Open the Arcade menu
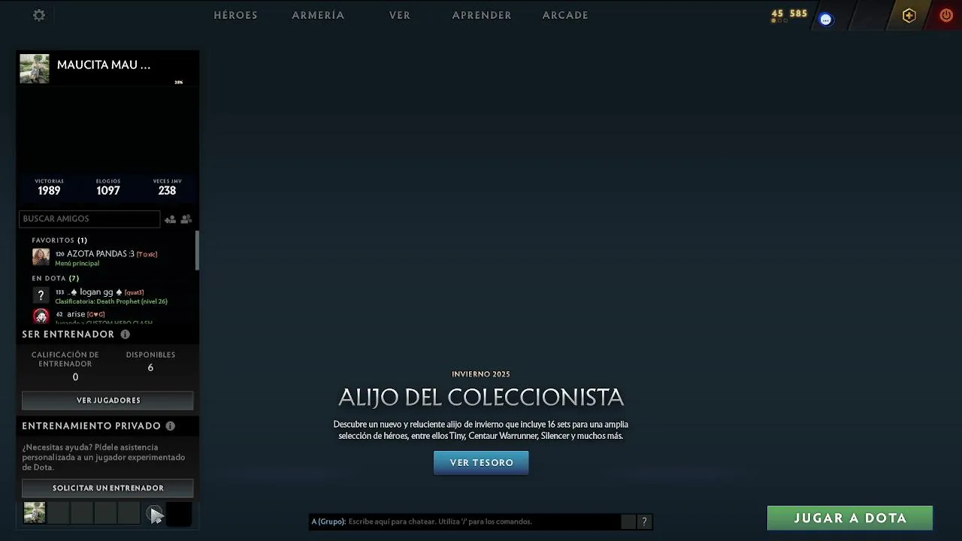The image size is (962, 541). pyautogui.click(x=565, y=15)
